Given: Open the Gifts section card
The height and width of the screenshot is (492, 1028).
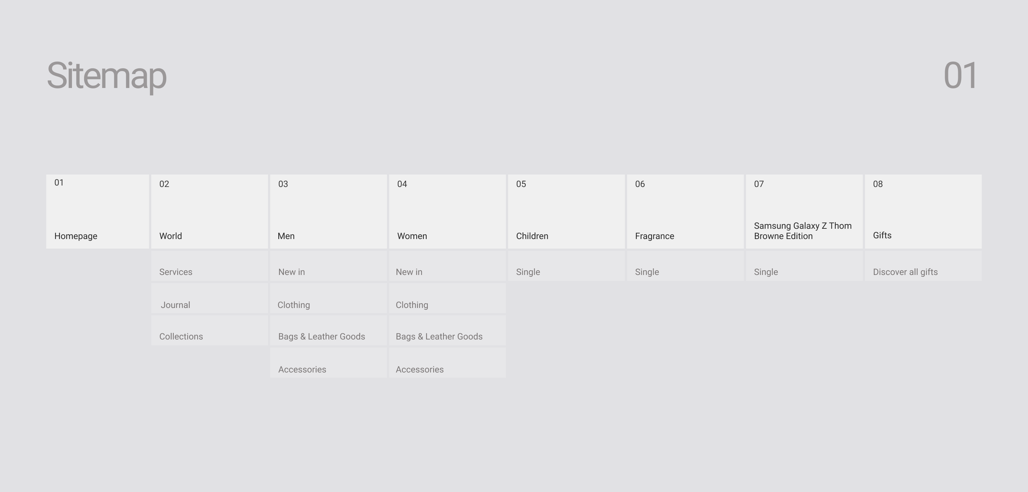Looking at the screenshot, I should tap(923, 212).
